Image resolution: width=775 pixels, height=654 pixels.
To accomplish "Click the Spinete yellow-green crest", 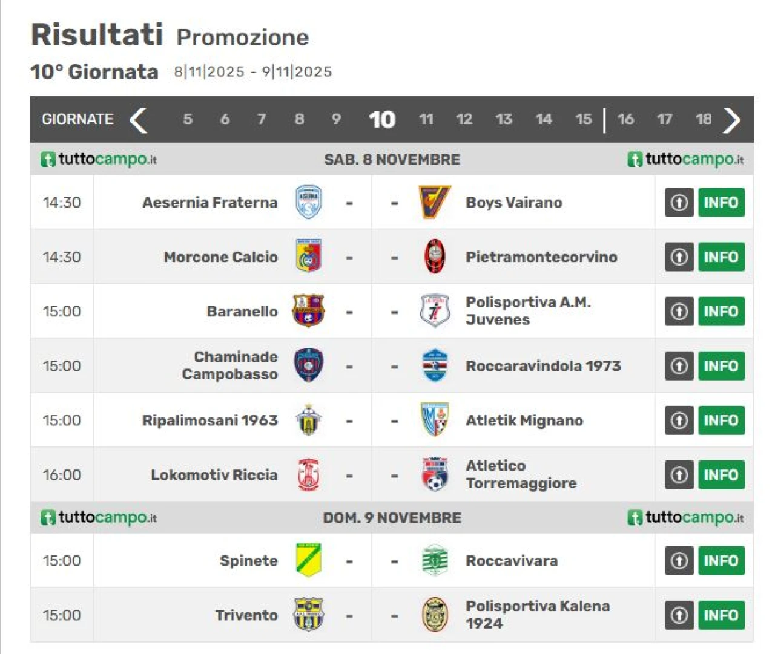I will coord(308,560).
